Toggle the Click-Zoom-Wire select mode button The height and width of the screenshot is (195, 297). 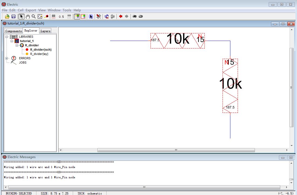[x=21, y=16]
